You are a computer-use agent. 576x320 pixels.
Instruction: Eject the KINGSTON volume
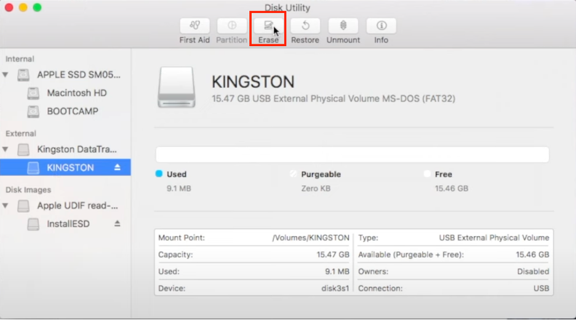[117, 167]
